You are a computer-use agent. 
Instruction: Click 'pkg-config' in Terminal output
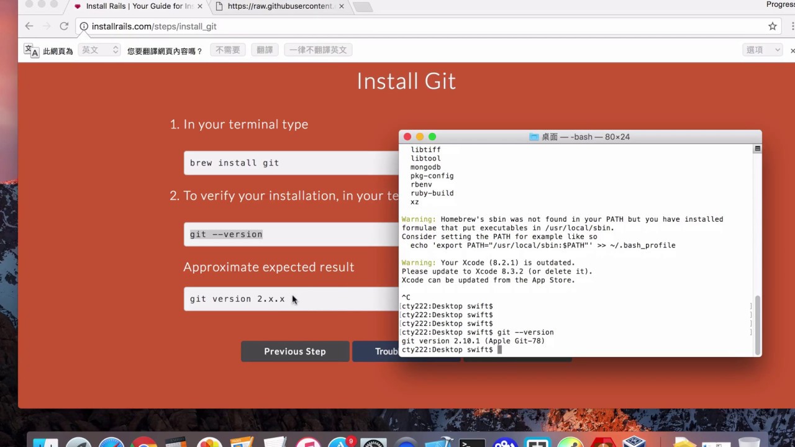pyautogui.click(x=432, y=176)
